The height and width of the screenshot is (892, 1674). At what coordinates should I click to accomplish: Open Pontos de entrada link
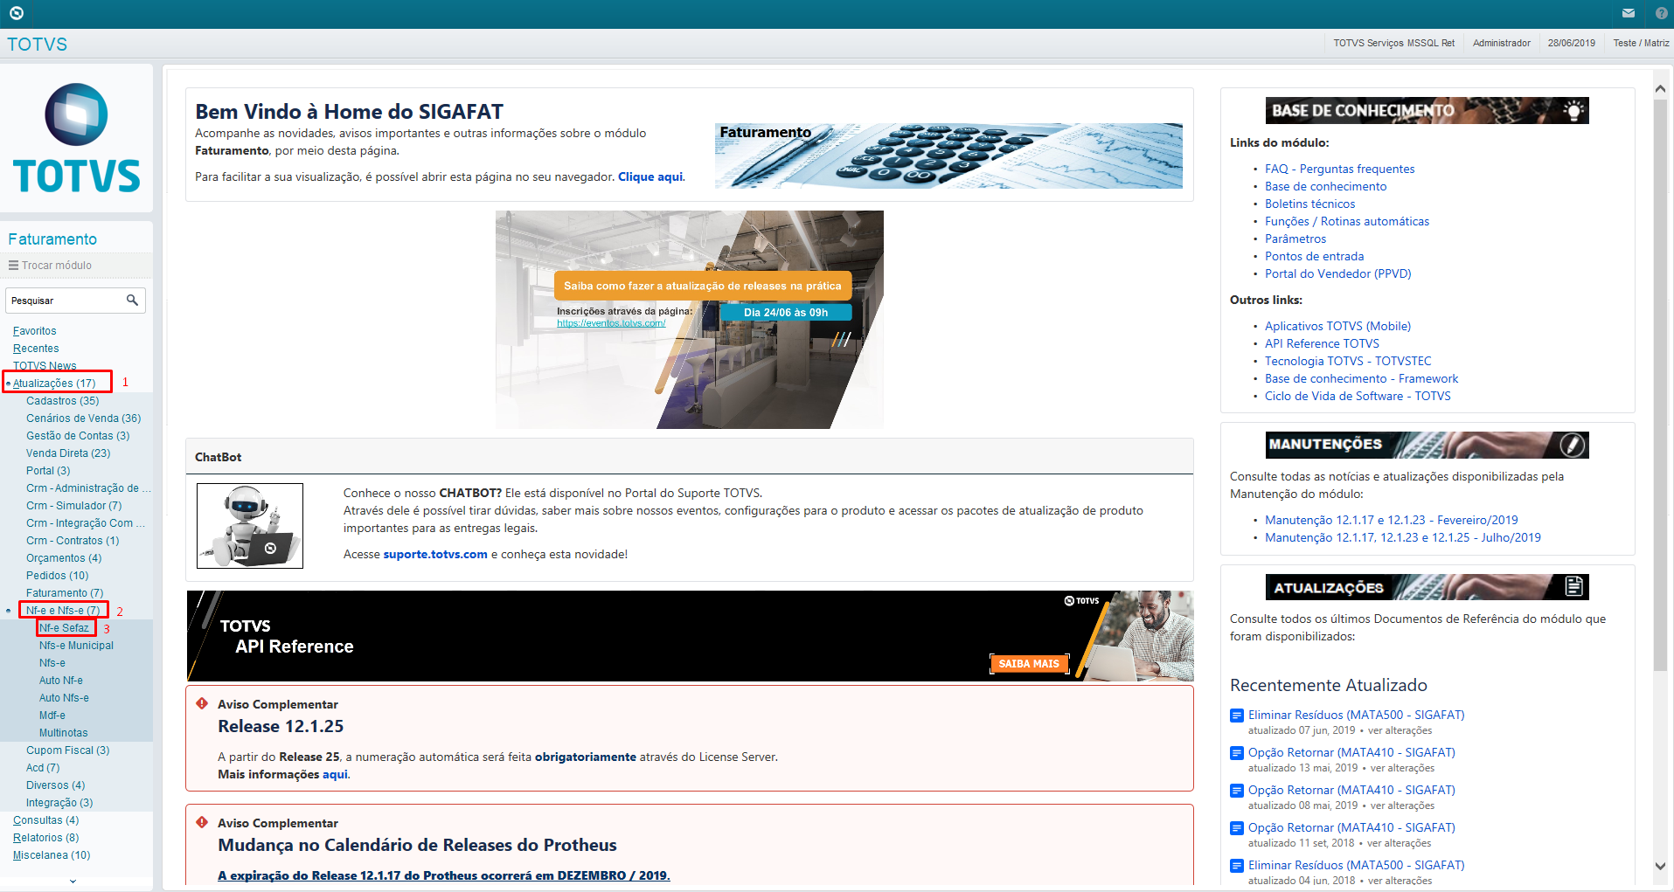pos(1314,256)
